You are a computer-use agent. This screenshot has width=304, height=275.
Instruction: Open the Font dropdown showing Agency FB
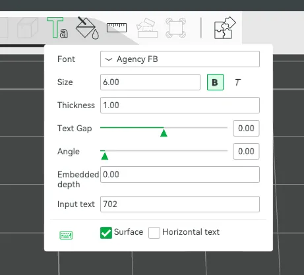point(180,59)
